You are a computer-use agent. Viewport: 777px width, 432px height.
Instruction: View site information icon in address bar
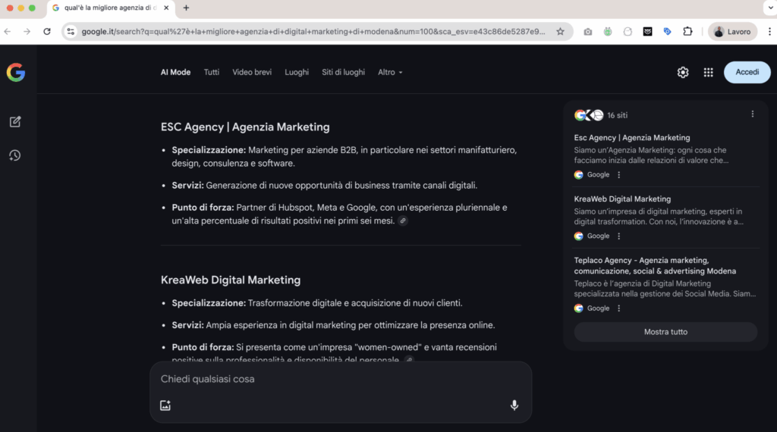pyautogui.click(x=71, y=32)
